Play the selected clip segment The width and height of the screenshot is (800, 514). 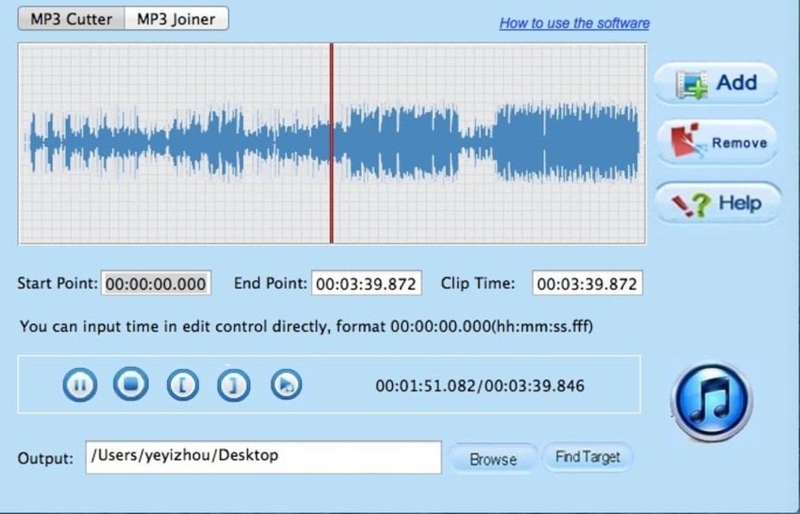(286, 385)
